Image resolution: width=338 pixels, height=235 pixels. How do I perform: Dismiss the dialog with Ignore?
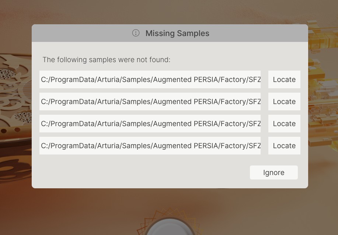tap(273, 172)
